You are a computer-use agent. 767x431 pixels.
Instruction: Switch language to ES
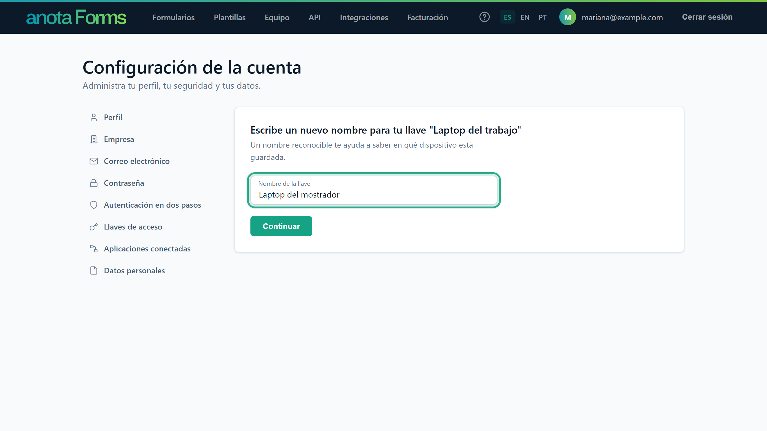click(x=507, y=17)
